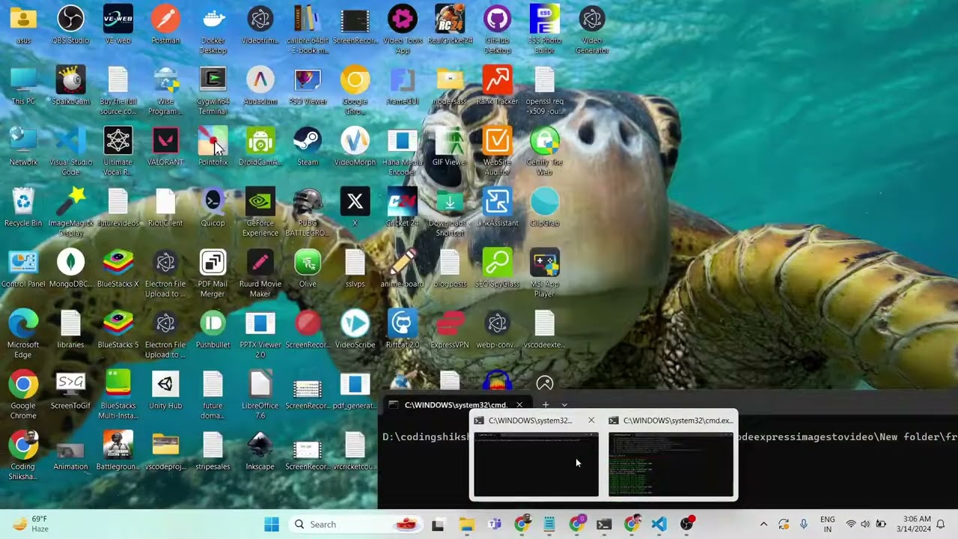
Task: Open the ClipGrab desktop icon
Action: click(x=545, y=207)
